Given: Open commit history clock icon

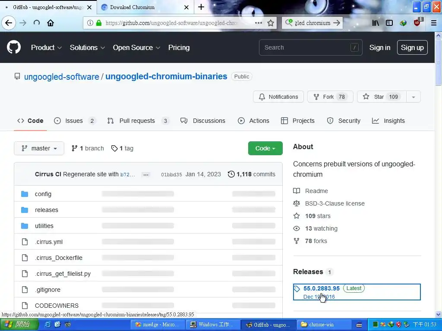Looking at the screenshot, I should pos(231,174).
